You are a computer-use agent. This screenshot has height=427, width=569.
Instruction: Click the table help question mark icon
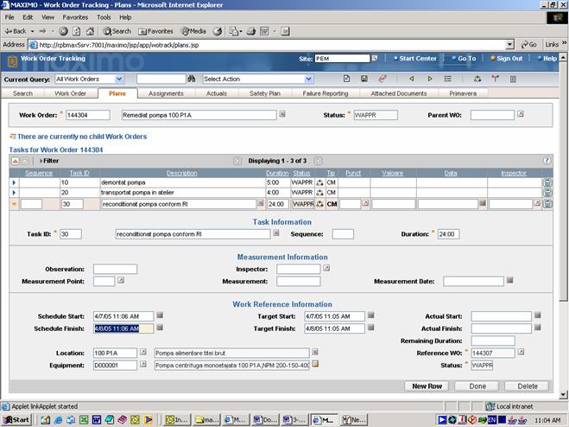pyautogui.click(x=547, y=161)
